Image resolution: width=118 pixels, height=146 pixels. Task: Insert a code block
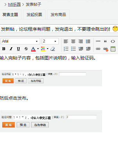point(113,41)
